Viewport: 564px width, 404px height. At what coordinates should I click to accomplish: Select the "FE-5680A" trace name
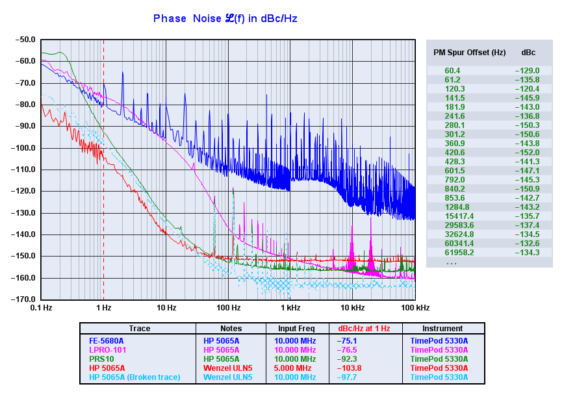coord(106,341)
